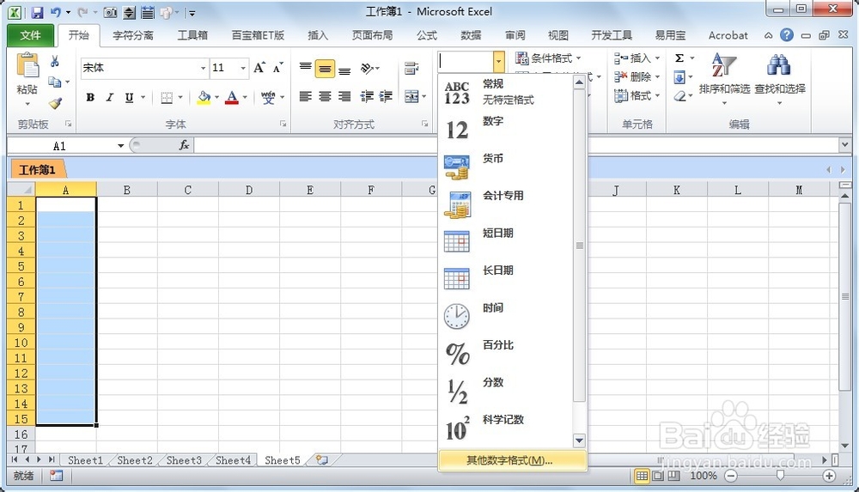
Task: Expand the 插入 cells dropdown
Action: [657, 58]
